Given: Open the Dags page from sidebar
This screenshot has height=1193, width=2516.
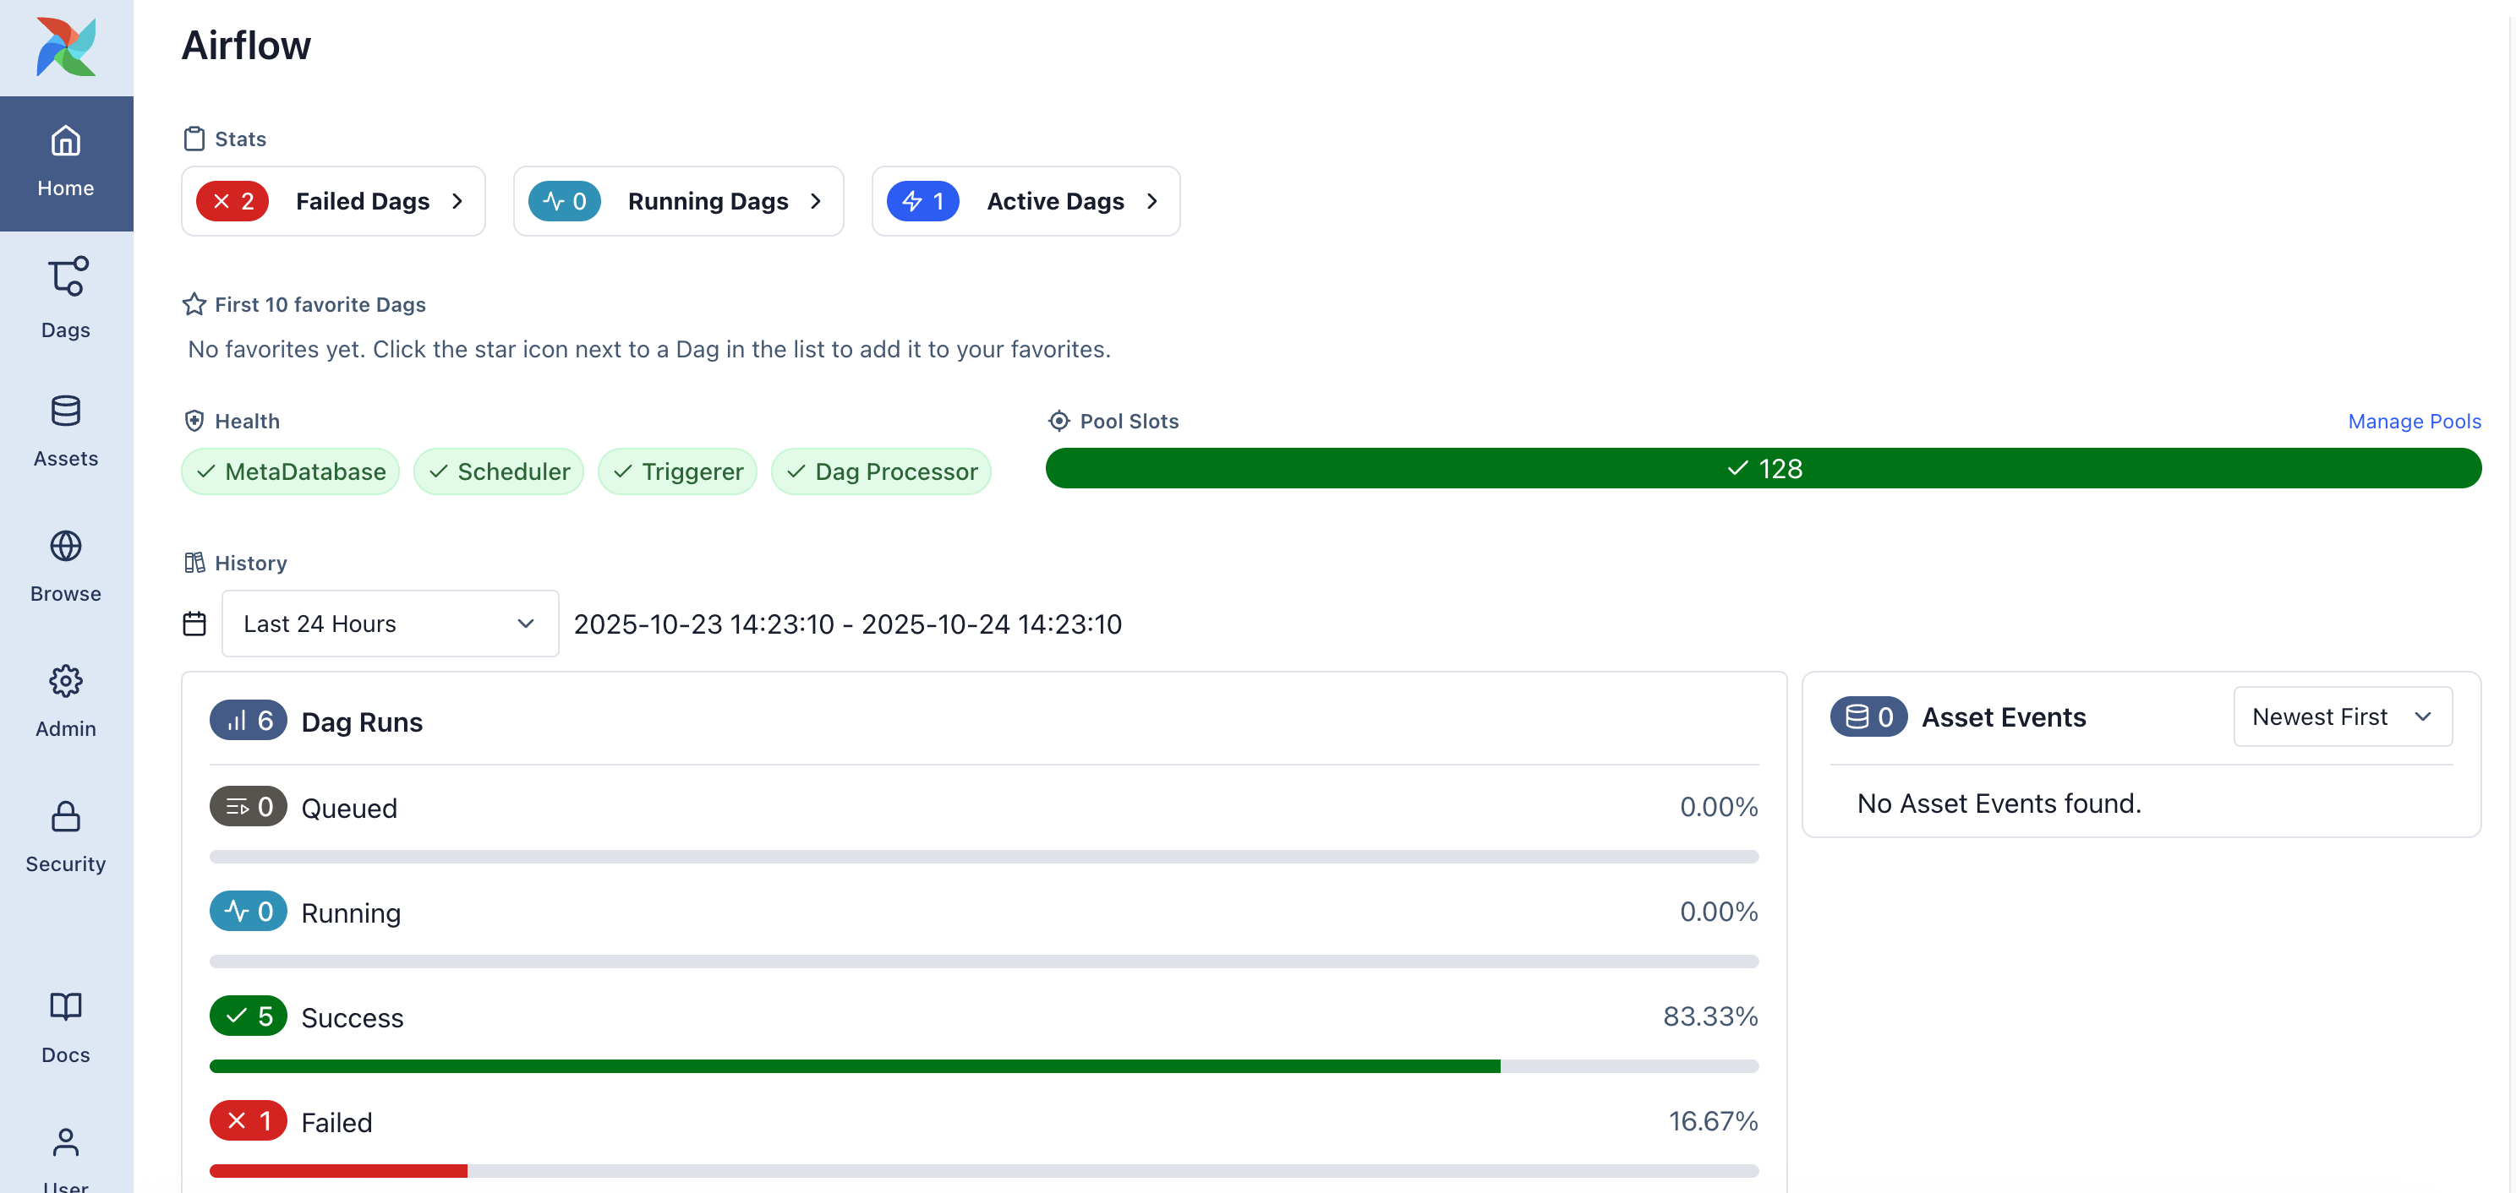Looking at the screenshot, I should tap(65, 297).
